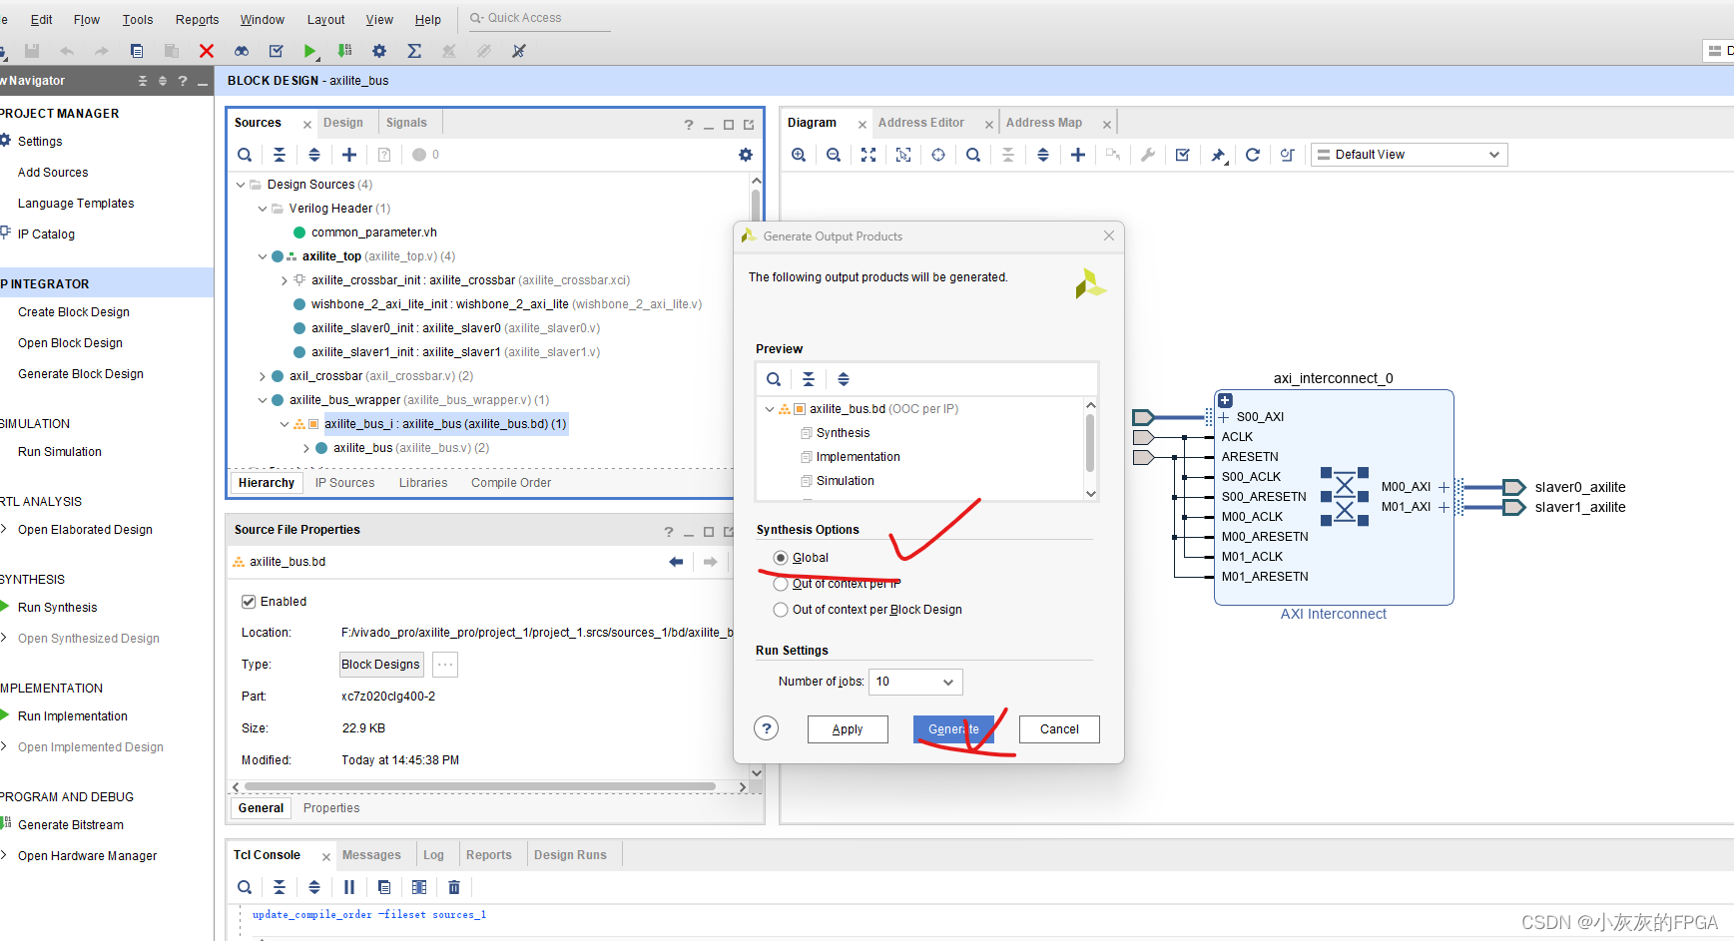
Task: Click Regenerate Layout refresh icon in Diagram
Action: coord(1253,155)
